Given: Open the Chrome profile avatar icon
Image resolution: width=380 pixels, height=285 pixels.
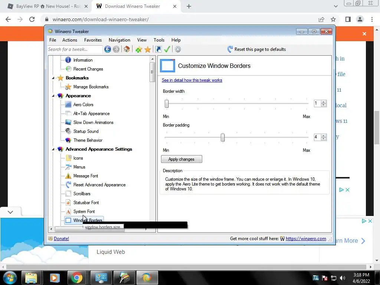Looking at the screenshot, I should click(360, 19).
